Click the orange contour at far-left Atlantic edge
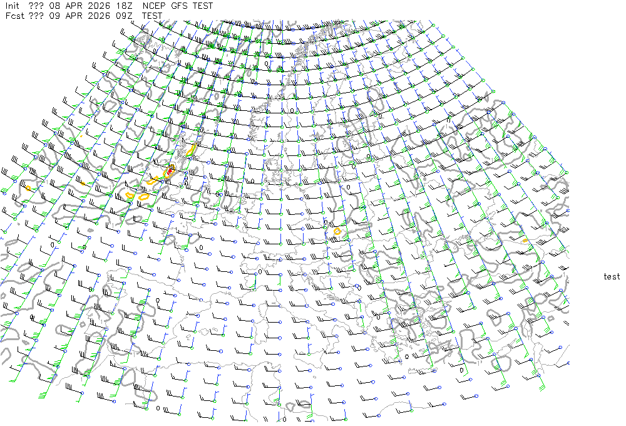 click(x=28, y=187)
